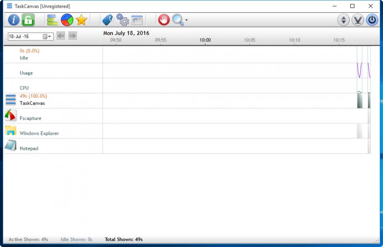Click the TaskCanvas app row icon

(11, 100)
